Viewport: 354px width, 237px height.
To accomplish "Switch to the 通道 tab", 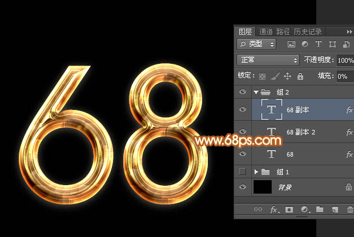I will coord(265,32).
